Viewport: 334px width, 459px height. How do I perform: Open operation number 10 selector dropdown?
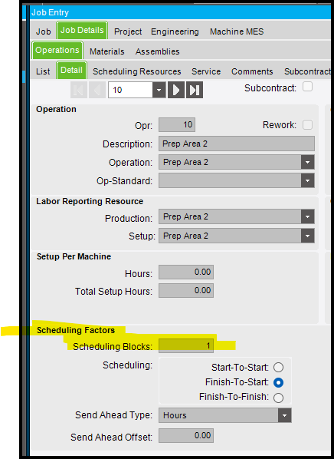click(x=159, y=90)
